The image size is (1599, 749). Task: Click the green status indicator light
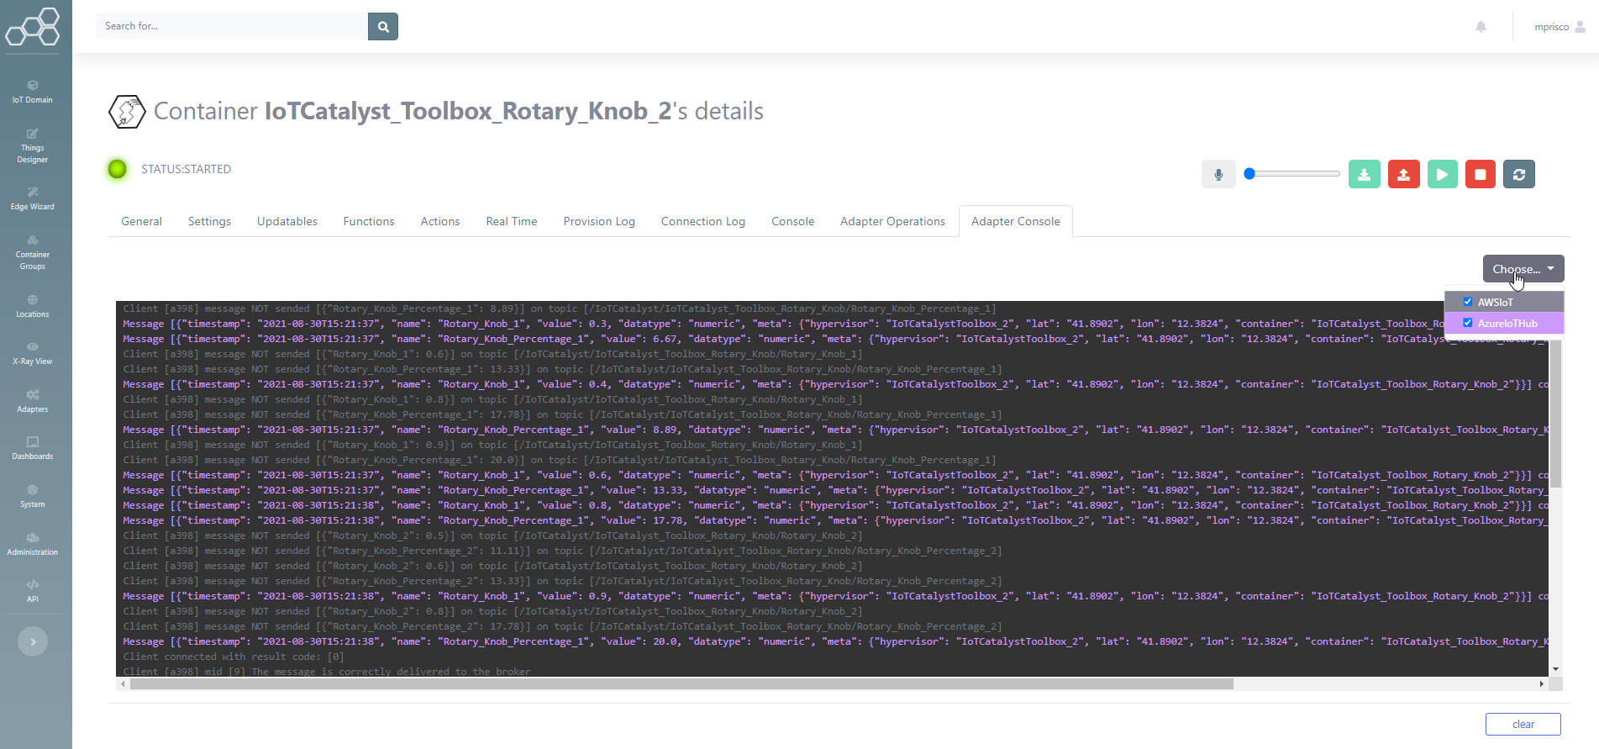pyautogui.click(x=118, y=169)
